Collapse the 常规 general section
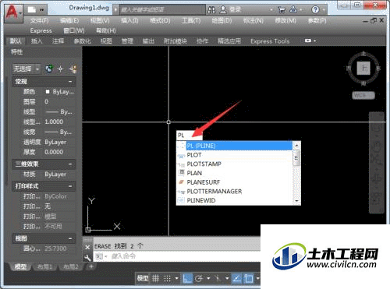 70,82
